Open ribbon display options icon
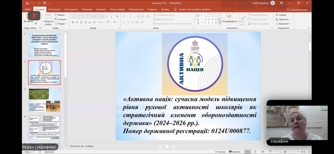 281,3
